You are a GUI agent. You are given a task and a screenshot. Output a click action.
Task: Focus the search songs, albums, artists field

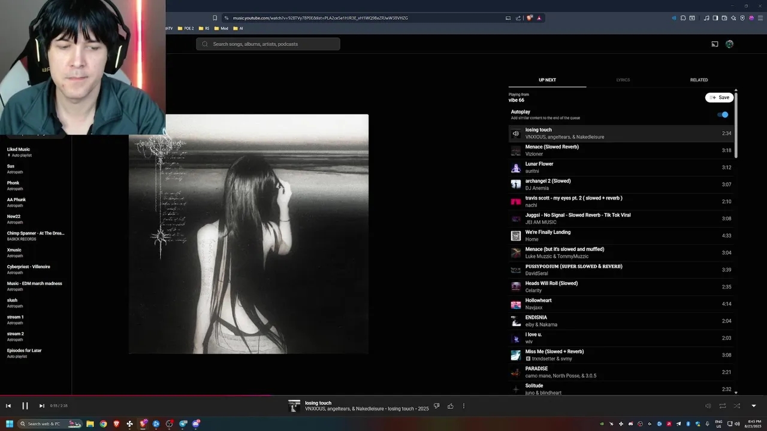point(268,44)
